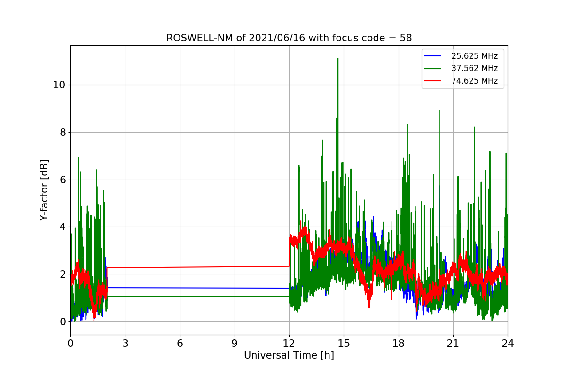Image resolution: width=564 pixels, height=376 pixels.
Task: Click the '37.562 MHz' legend label
Action: click(x=474, y=68)
